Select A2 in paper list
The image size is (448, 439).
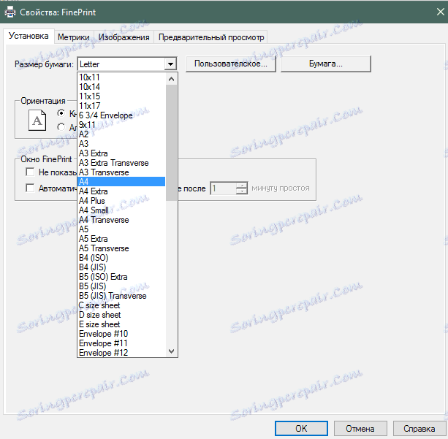[121, 134]
